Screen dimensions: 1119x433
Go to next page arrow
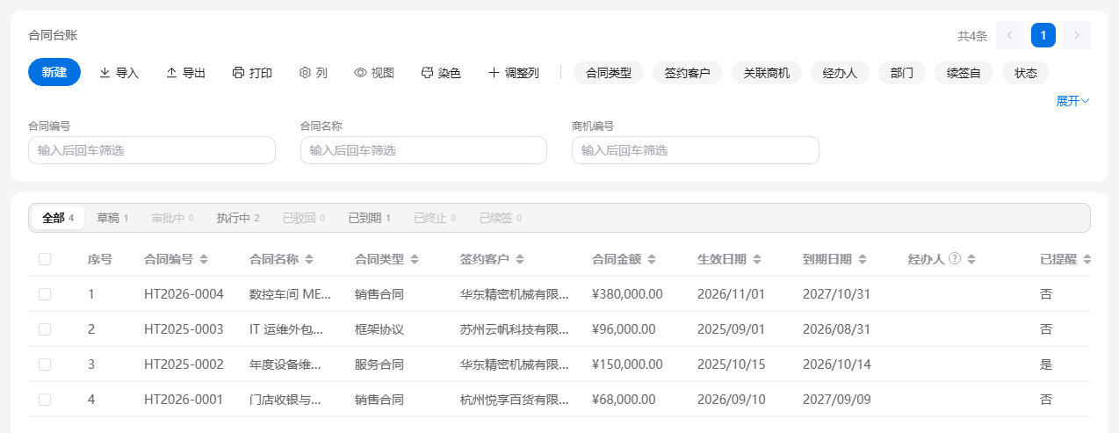[1077, 35]
